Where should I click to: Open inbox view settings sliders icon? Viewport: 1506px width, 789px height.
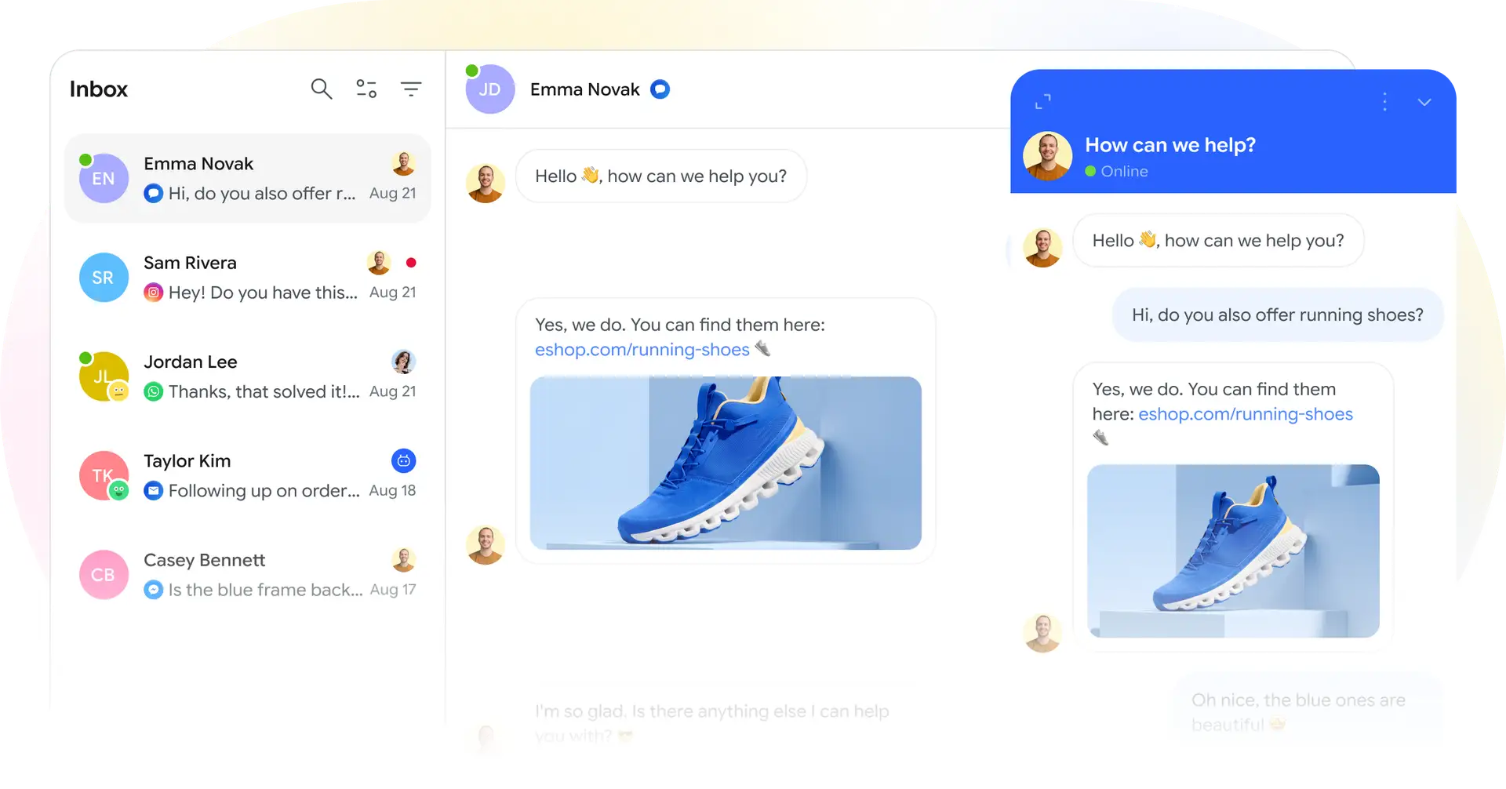click(366, 89)
